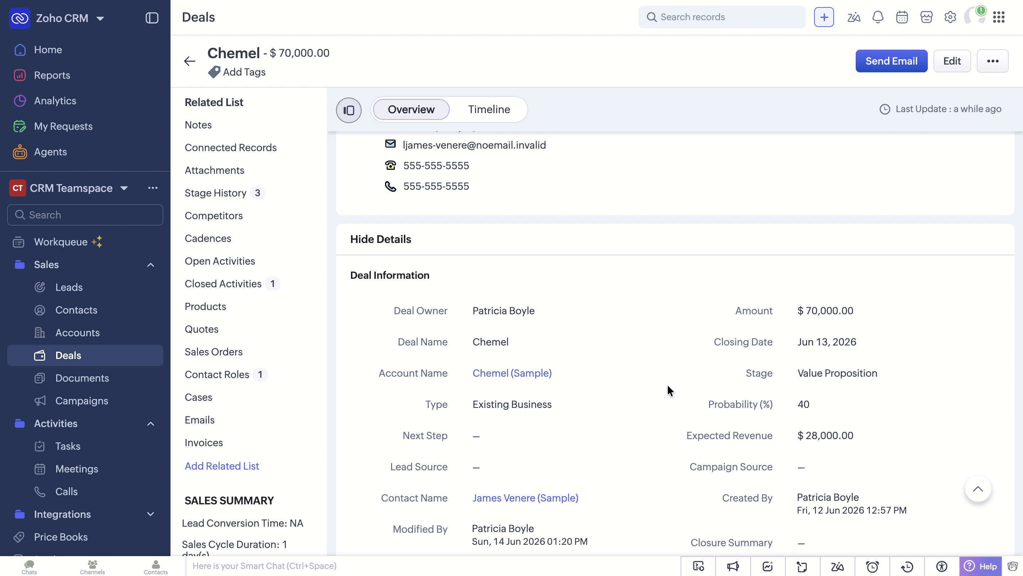
Task: Jump to Competitors related list
Action: coord(213,216)
